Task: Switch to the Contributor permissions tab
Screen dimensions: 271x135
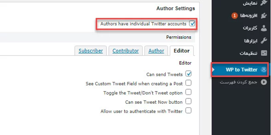Action: [126, 51]
